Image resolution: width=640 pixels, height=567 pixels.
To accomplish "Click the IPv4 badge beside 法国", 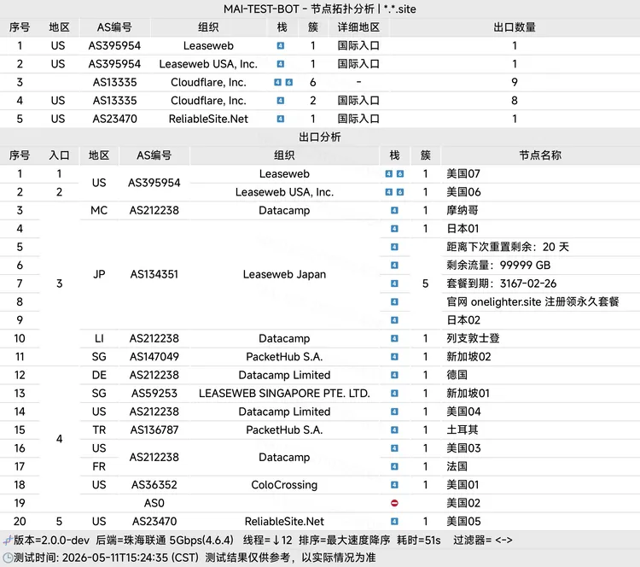I will [x=394, y=466].
